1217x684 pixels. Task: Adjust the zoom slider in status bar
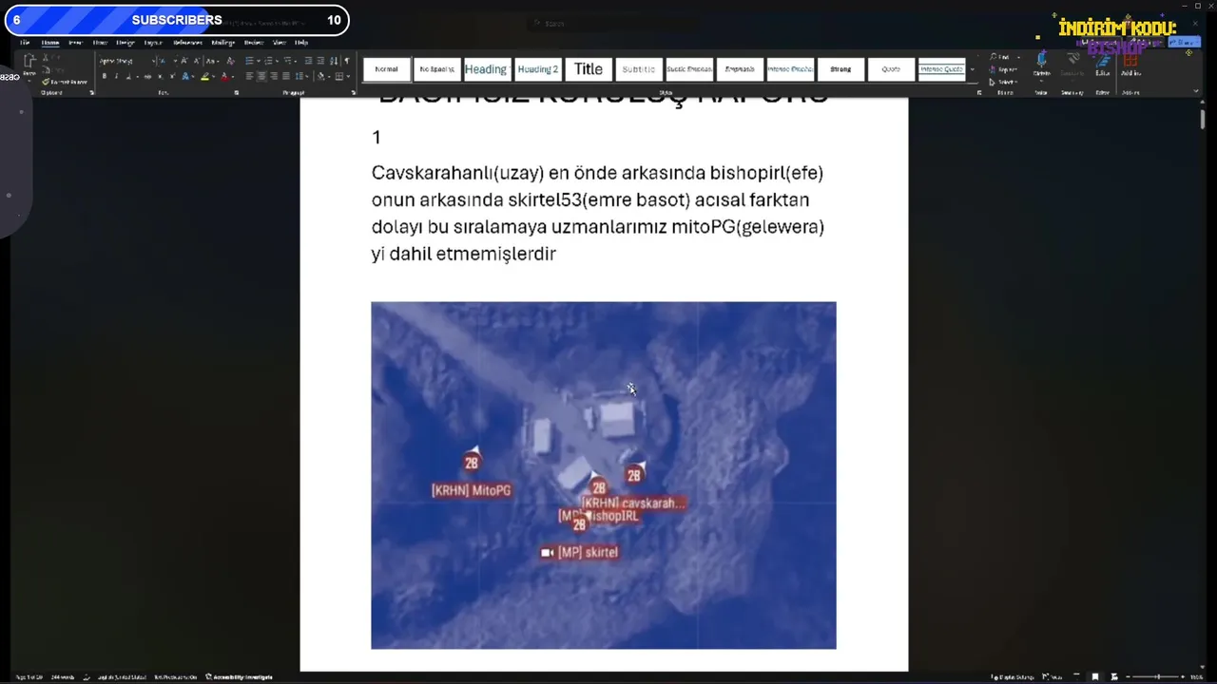point(1157,676)
